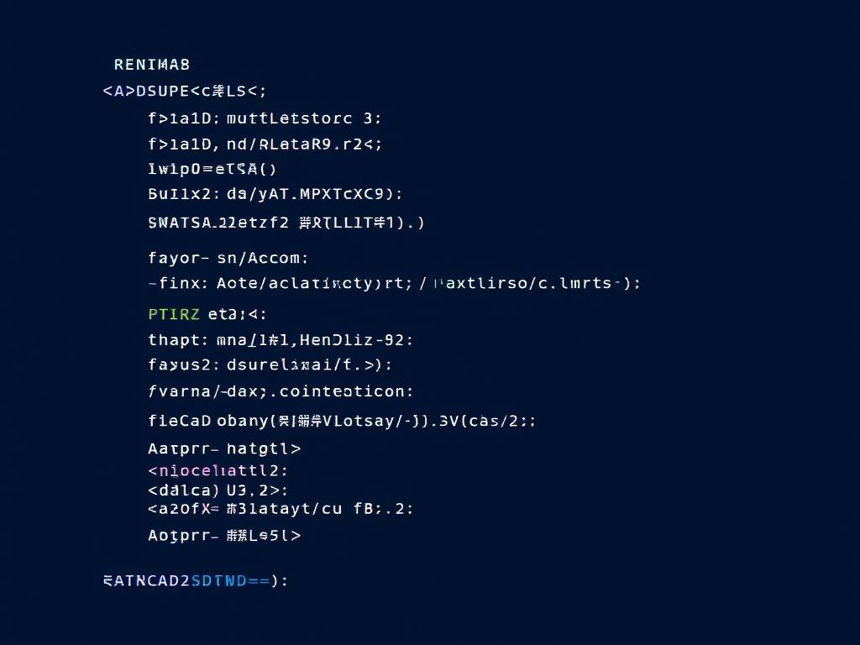Click the blue SDTWD== text
Image resolution: width=860 pixels, height=645 pixels.
click(230, 581)
